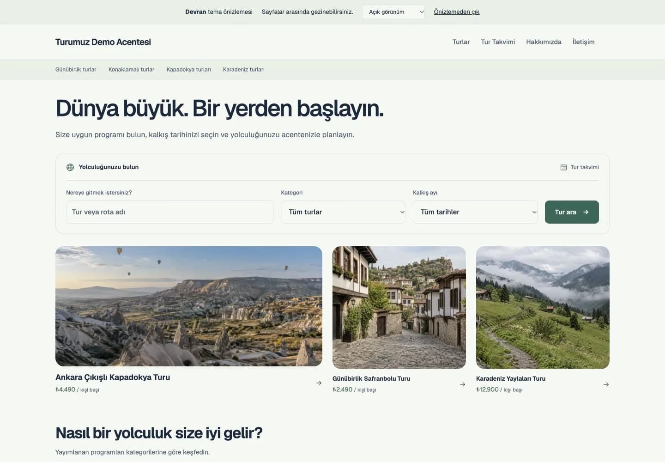Click the Cappadocia balloon landscape photo
This screenshot has height=462, width=665.
(x=189, y=306)
